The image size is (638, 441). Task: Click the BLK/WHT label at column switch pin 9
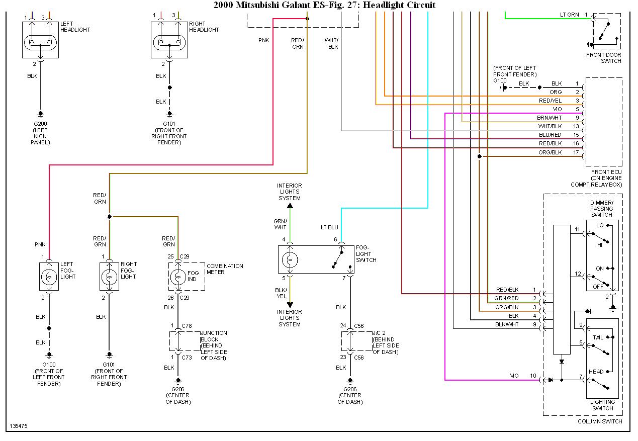[507, 324]
